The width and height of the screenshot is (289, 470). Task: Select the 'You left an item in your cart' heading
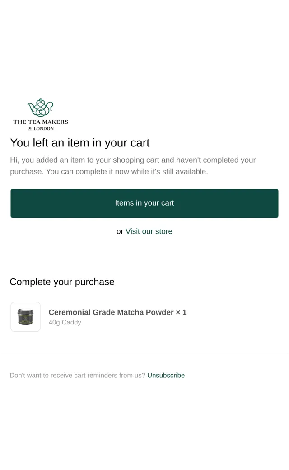80,143
